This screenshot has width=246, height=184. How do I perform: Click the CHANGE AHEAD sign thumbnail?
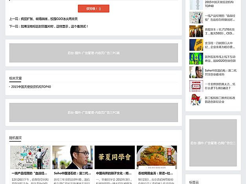196,45
